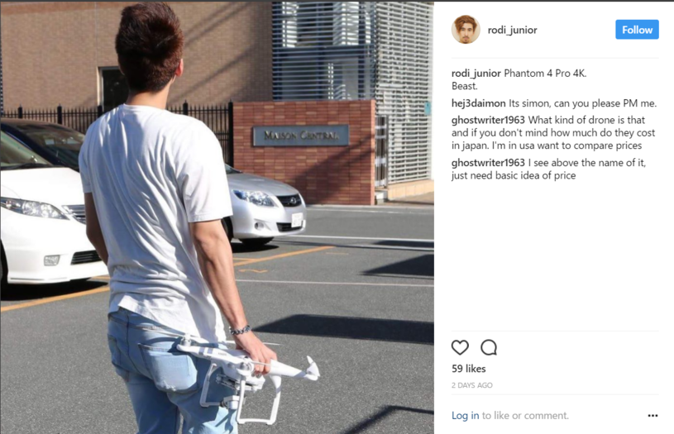674x434 pixels.
Task: Click the Maison Central sign in photo
Action: click(300, 136)
